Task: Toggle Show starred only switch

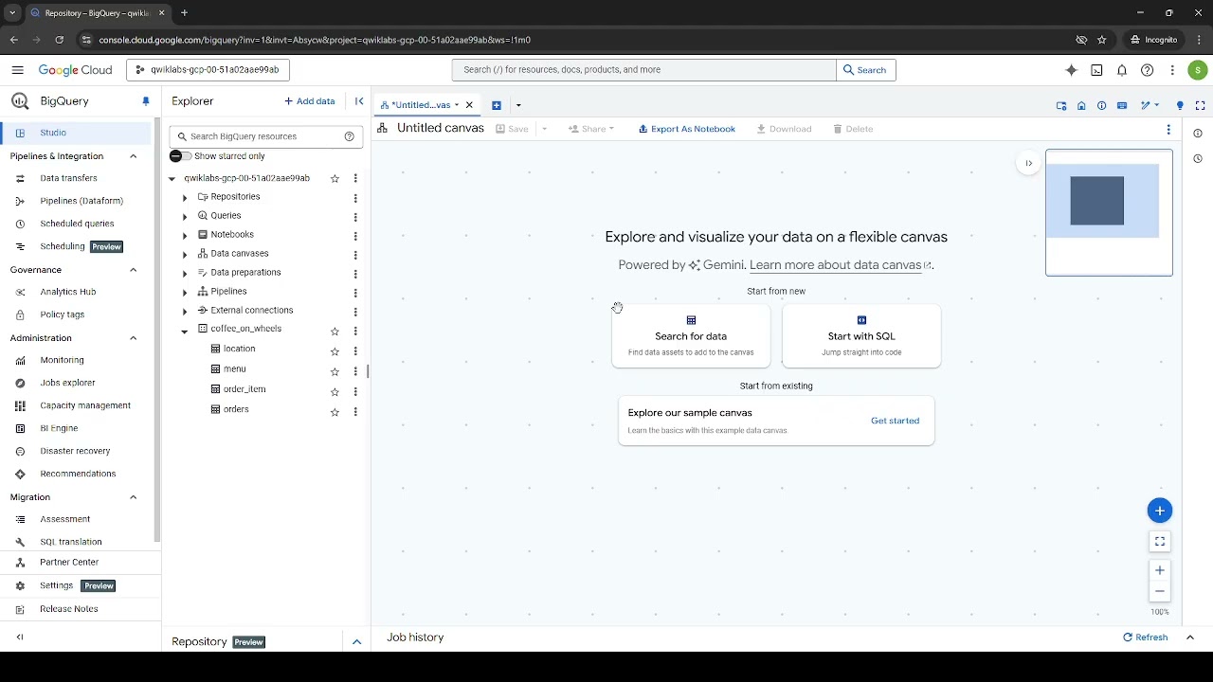Action: pos(180,156)
